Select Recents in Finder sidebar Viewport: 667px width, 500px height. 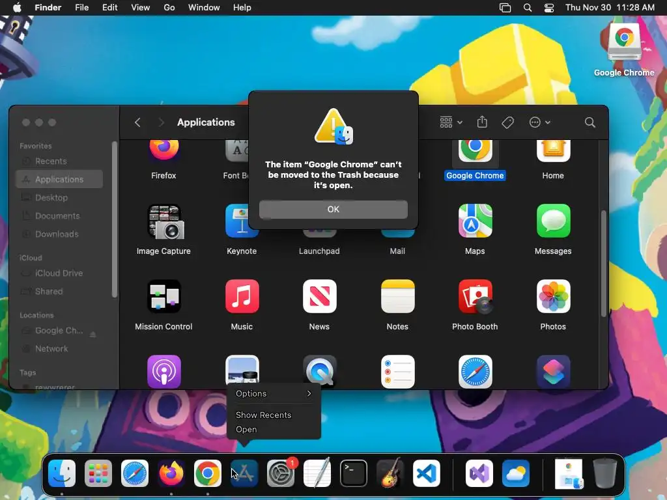[x=59, y=161]
